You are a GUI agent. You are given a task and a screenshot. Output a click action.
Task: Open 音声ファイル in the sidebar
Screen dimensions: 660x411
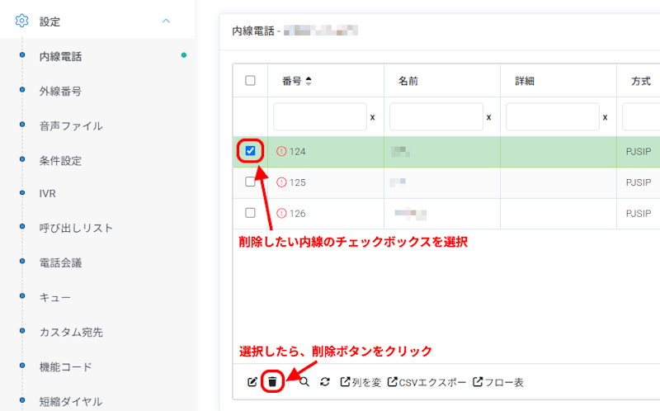tap(71, 126)
